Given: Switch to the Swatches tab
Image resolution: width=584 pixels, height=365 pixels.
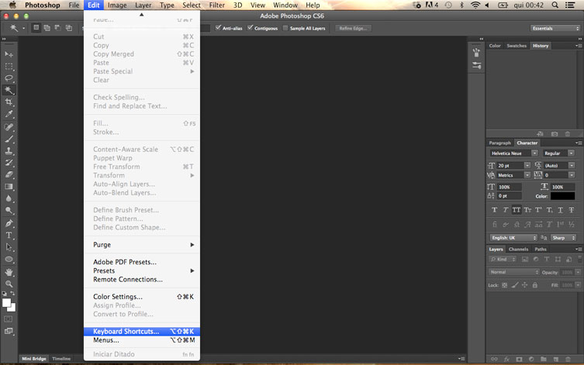Looking at the screenshot, I should 517,46.
